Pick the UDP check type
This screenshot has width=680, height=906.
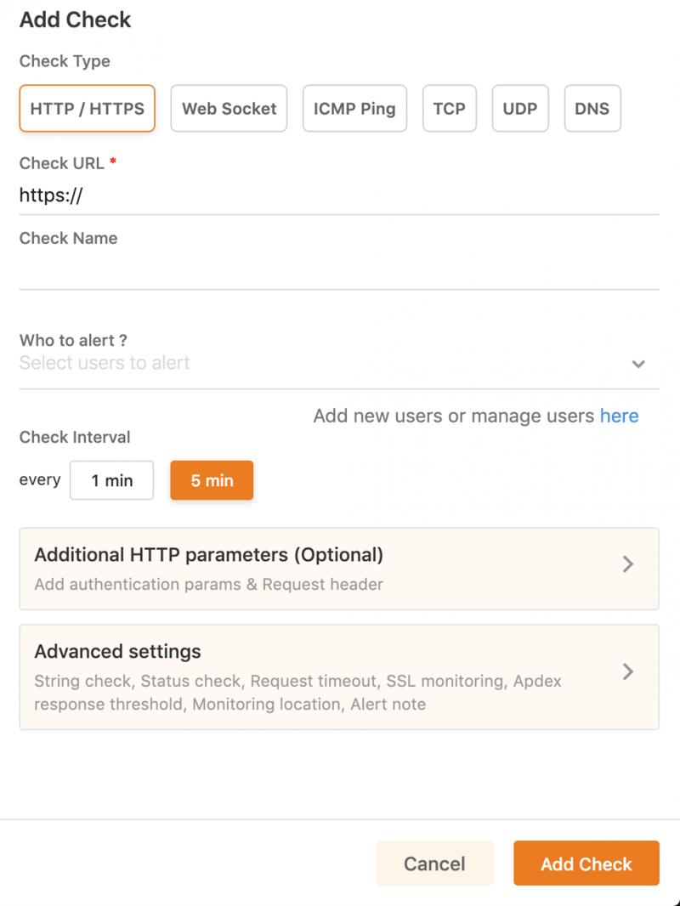(520, 109)
